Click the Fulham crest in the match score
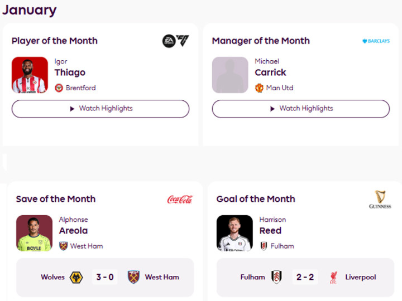The image size is (402, 301). pos(276,277)
